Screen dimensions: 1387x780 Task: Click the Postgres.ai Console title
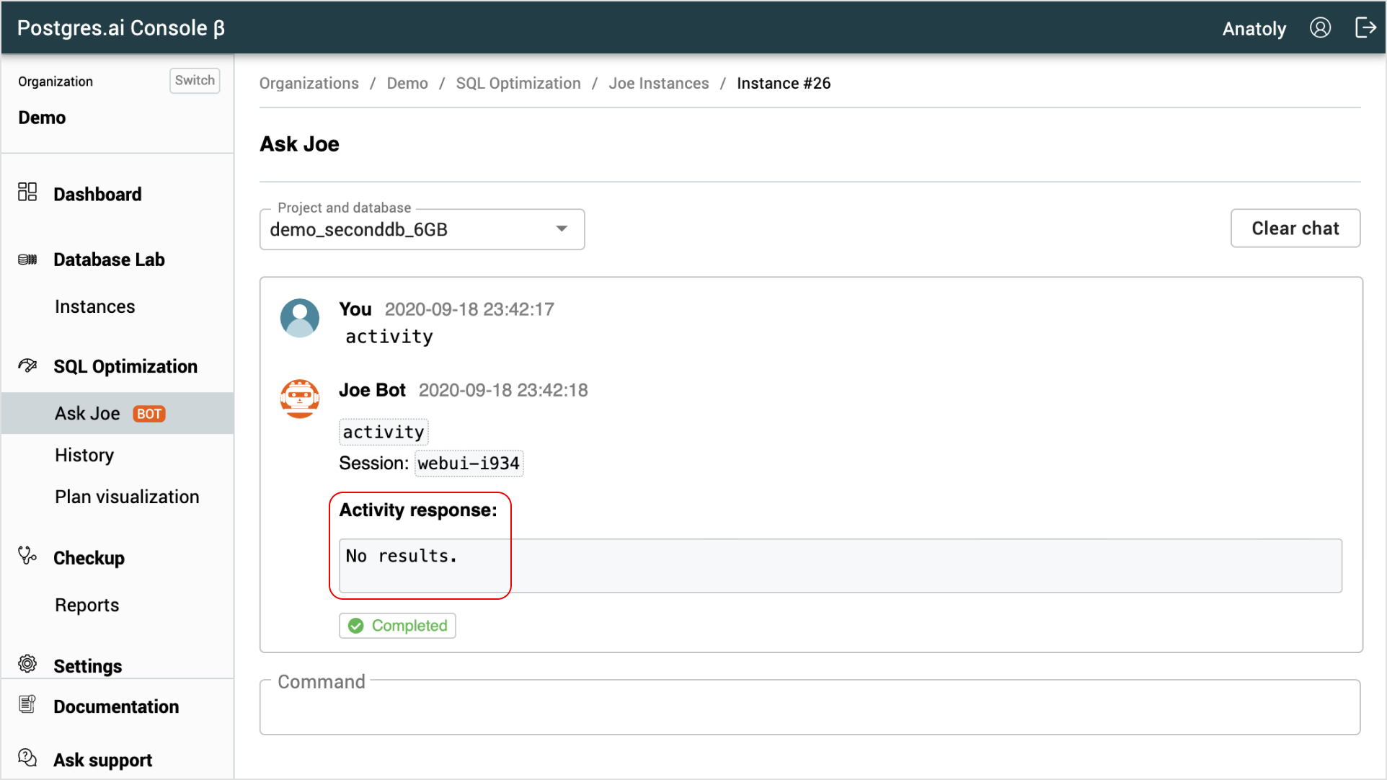(121, 28)
